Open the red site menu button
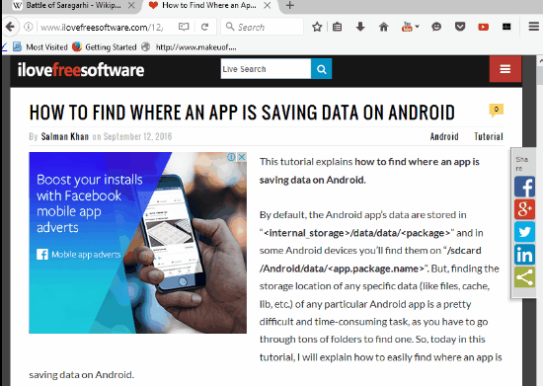Screen dimensions: 543x386 click(504, 69)
